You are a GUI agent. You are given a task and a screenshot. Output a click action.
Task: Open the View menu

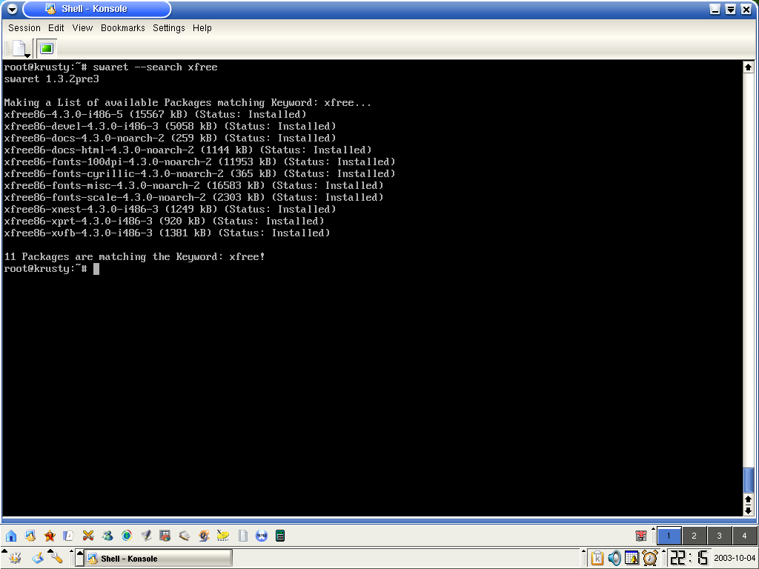pyautogui.click(x=82, y=28)
